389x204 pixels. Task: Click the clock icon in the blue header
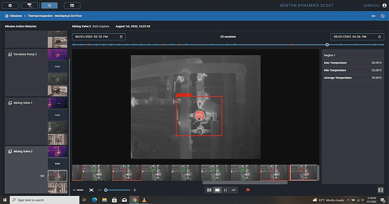tap(382, 16)
